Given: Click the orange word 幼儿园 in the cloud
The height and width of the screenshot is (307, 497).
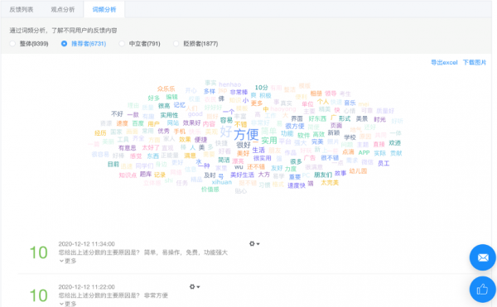Looking at the screenshot, I should click(358, 171).
